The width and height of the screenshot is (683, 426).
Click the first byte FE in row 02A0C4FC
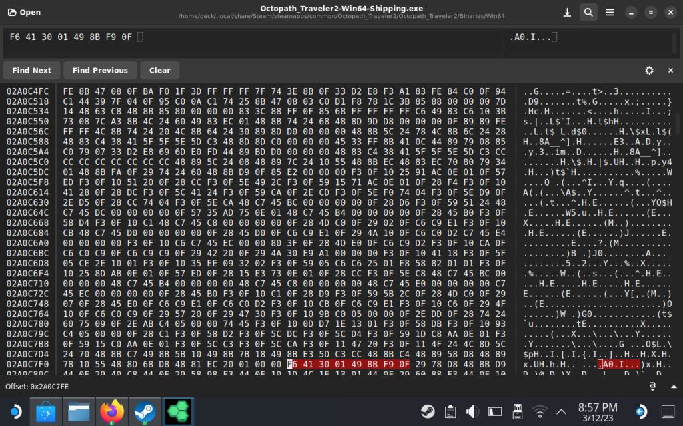point(68,91)
